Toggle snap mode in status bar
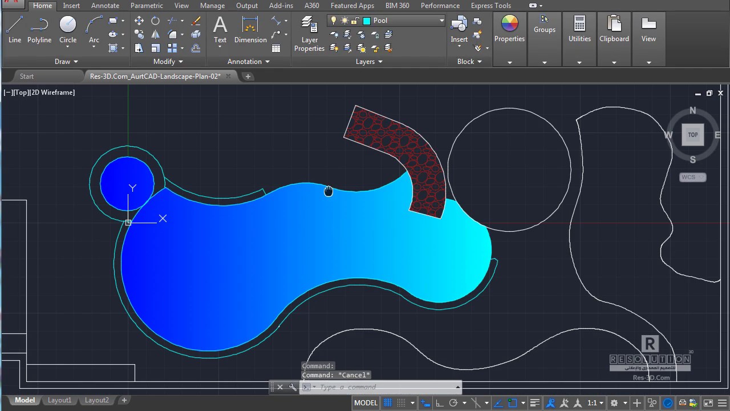Viewport: 730px width, 411px height. click(x=401, y=402)
